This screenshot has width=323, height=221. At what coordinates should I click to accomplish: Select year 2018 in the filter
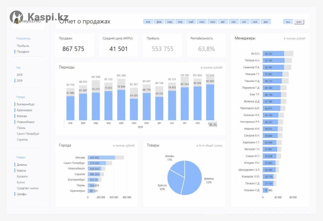pos(19,75)
